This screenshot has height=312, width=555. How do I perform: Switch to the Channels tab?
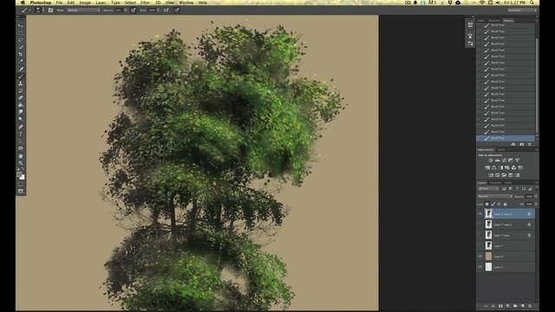click(495, 183)
